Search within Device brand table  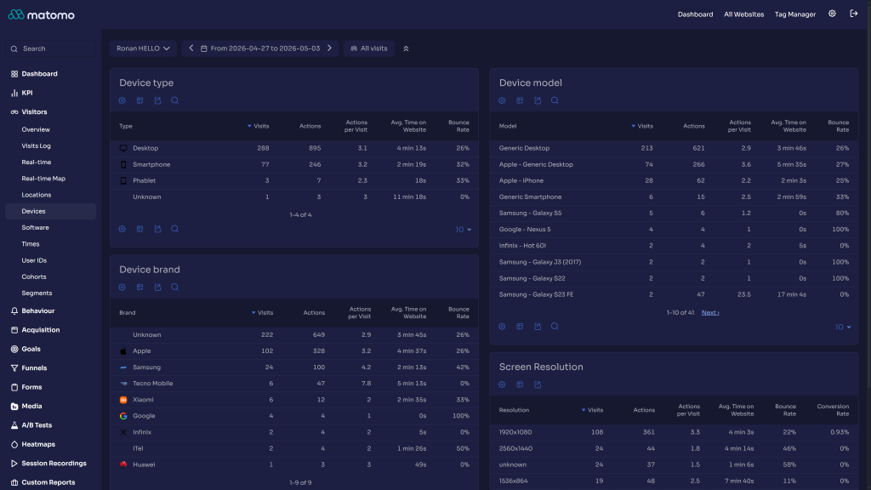click(175, 288)
